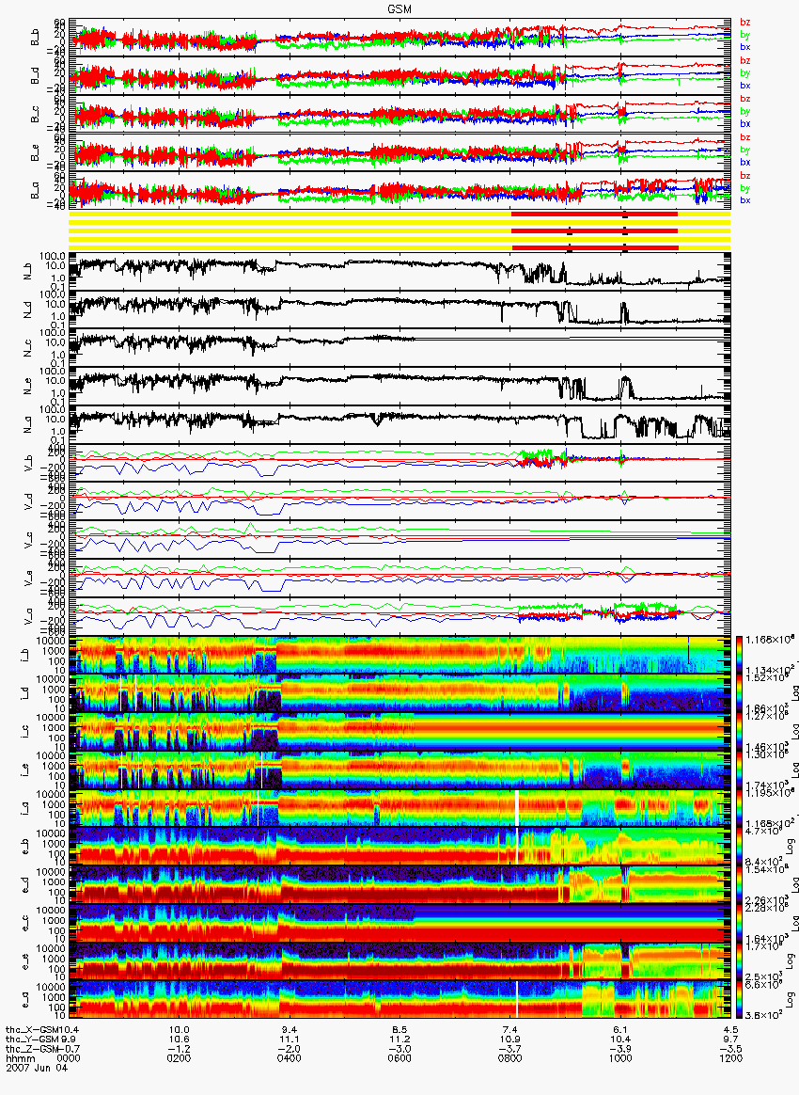Click the bz legend entry of B_b panel
Image resolution: width=799 pixels, height=1095 pixels.
745,23
